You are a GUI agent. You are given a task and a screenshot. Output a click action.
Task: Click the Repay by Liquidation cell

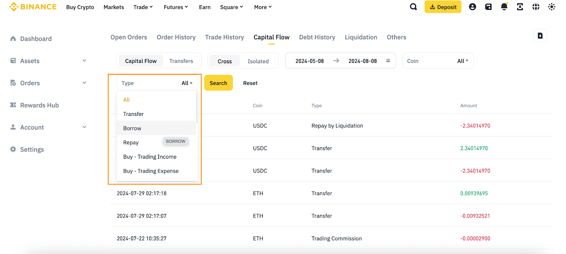pos(337,125)
